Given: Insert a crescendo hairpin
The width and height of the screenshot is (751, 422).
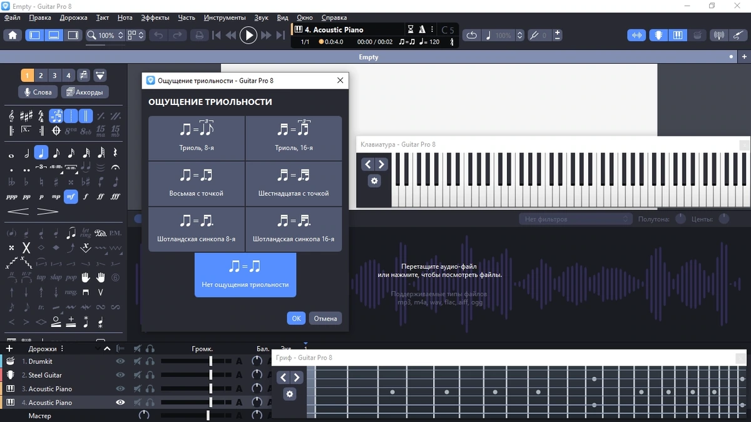Looking at the screenshot, I should [x=18, y=212].
